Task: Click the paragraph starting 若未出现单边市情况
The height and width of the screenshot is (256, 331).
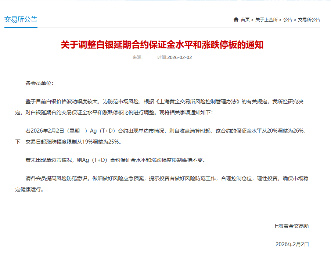Action: point(115,160)
